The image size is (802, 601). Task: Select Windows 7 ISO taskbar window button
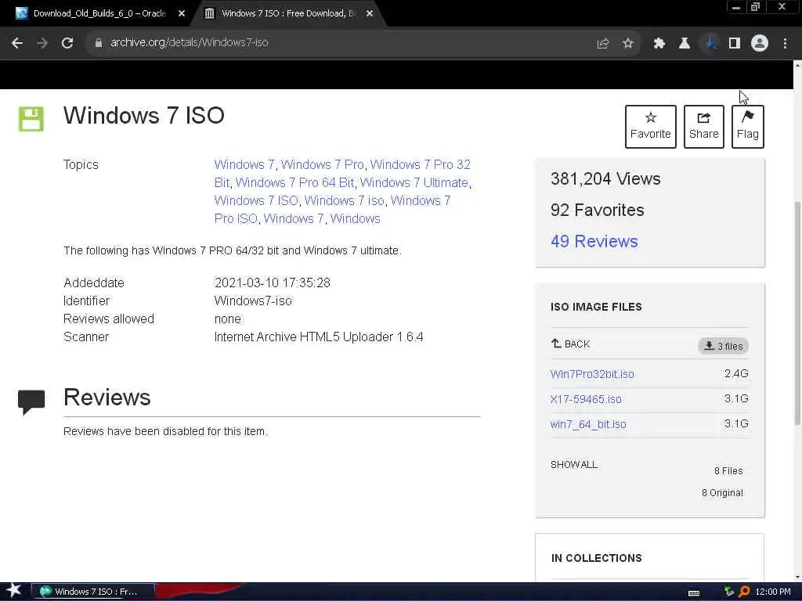(93, 592)
